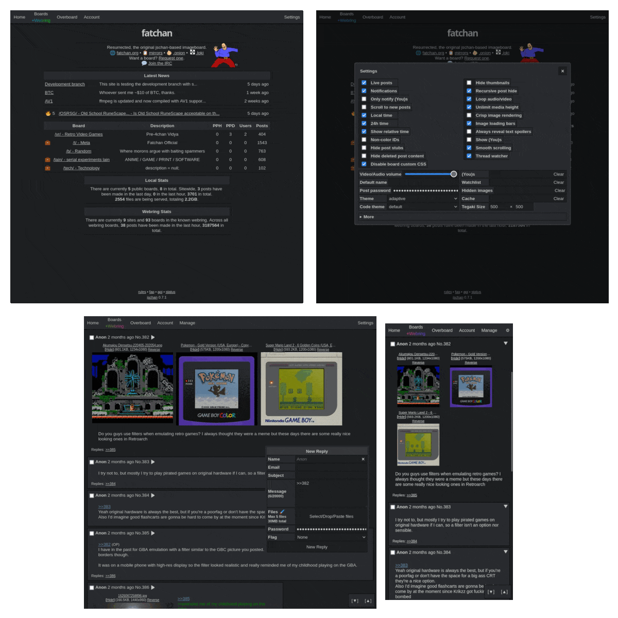The height and width of the screenshot is (618, 618).
Task: Close the Settings modal with X
Action: (562, 71)
